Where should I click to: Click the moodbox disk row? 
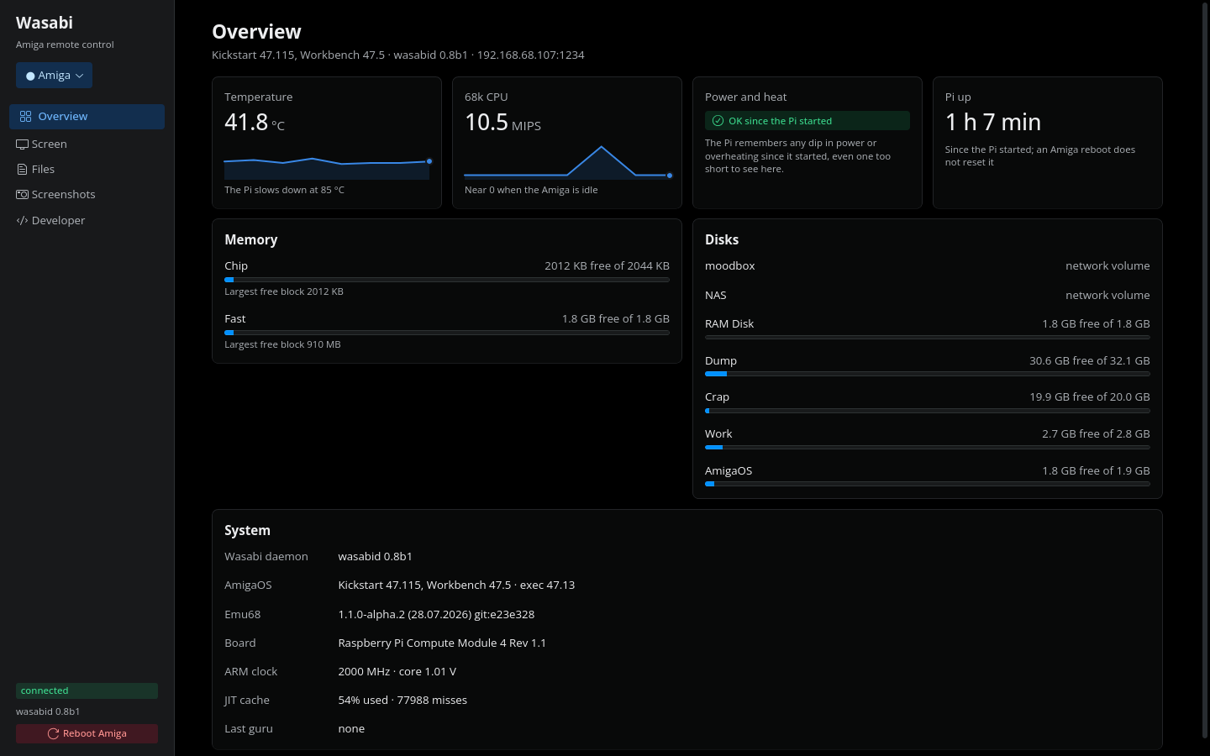coord(928,266)
